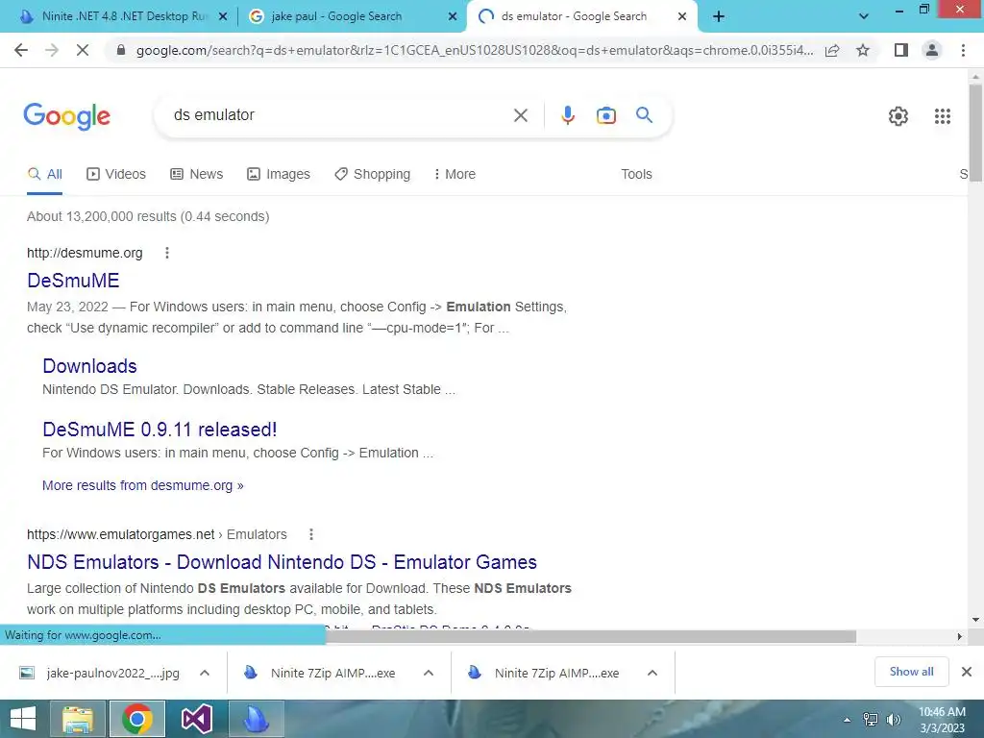
Task: Click in the ds emulator search field
Action: pyautogui.click(x=339, y=115)
